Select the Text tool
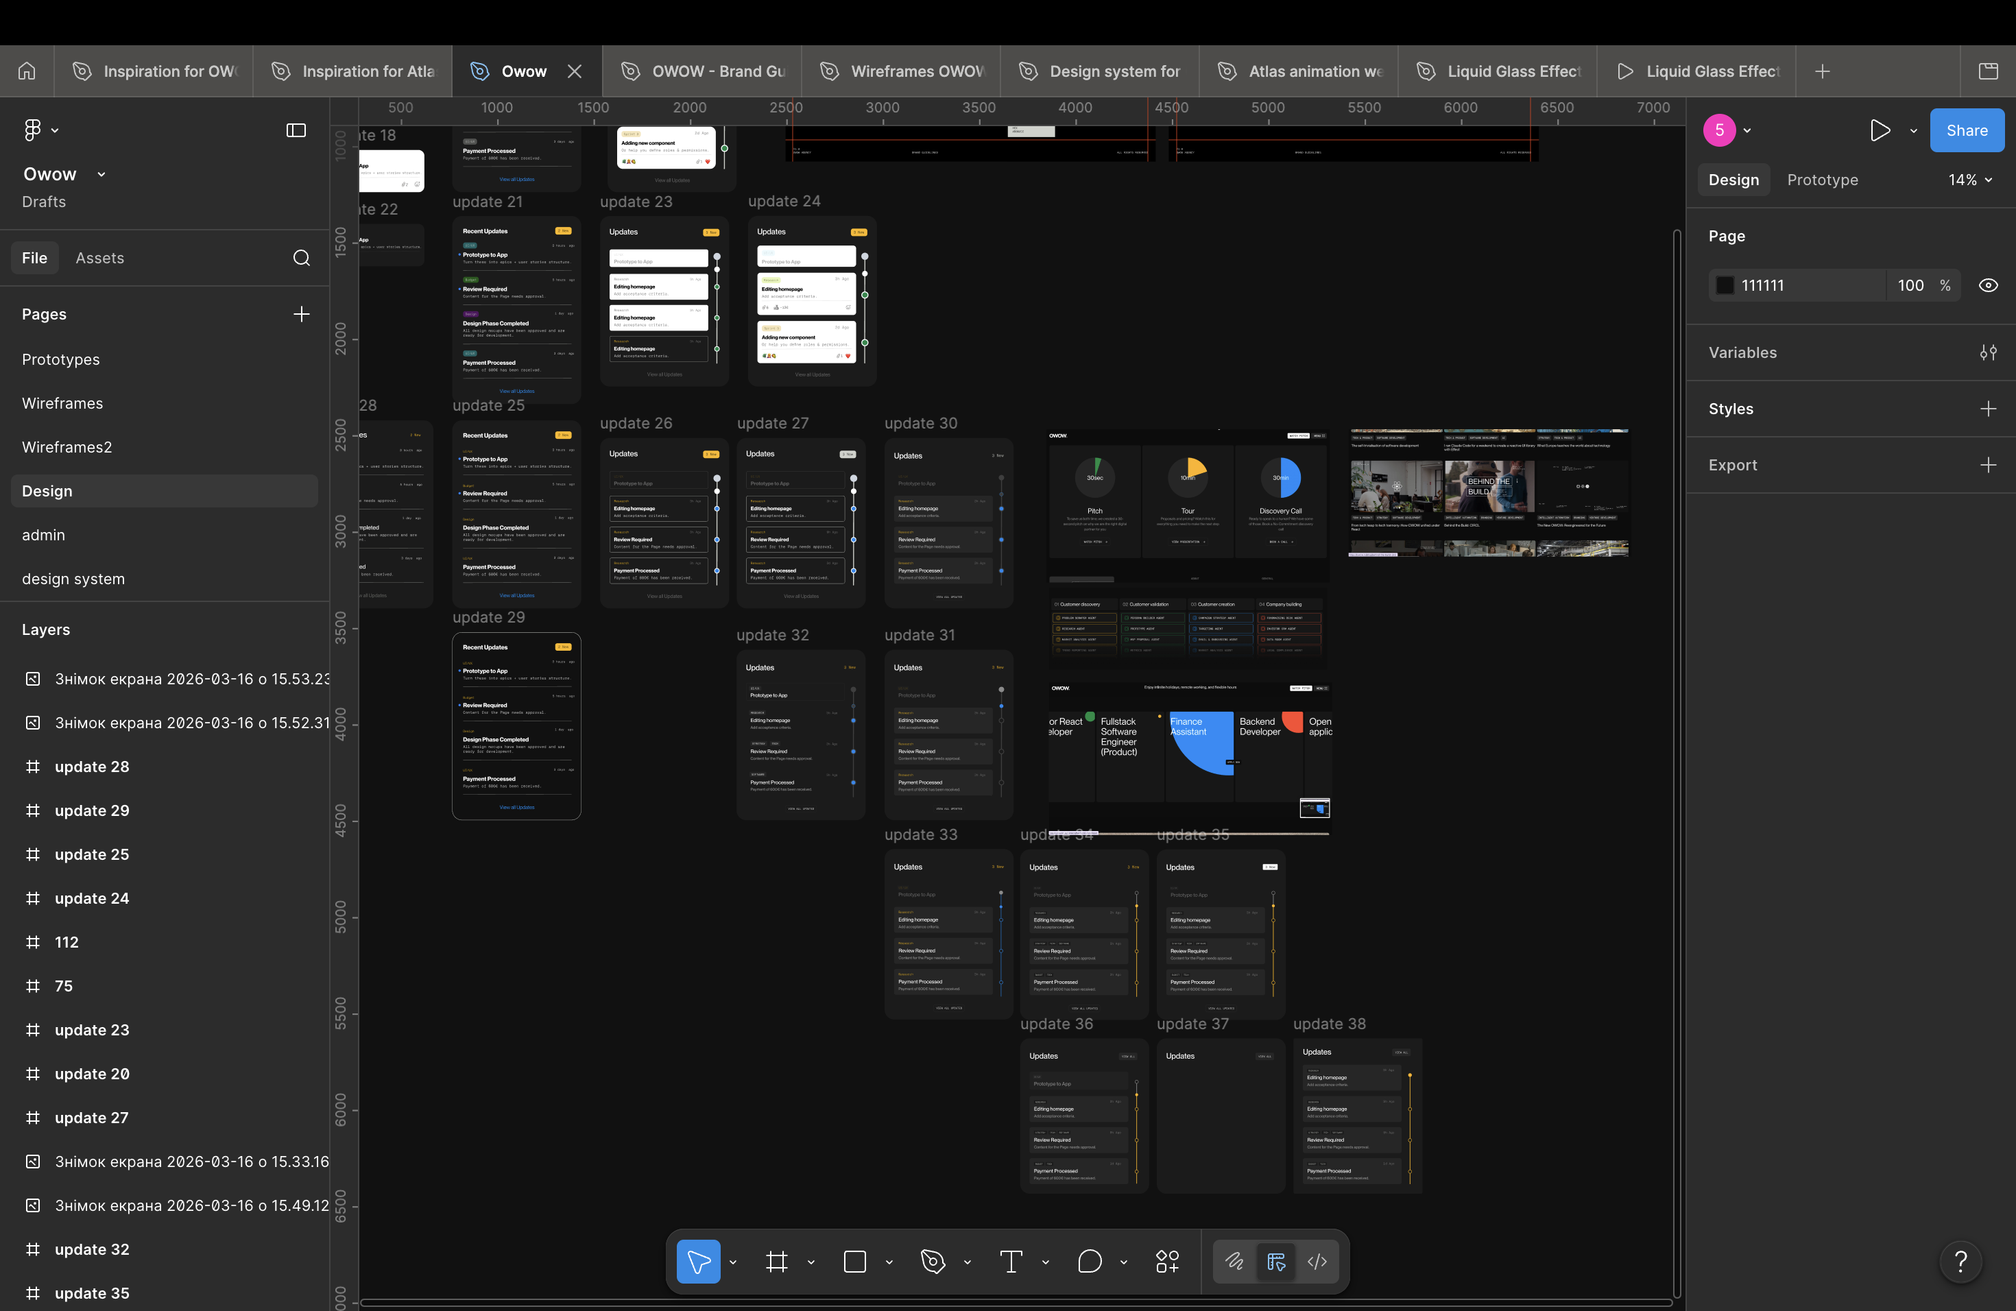Image resolution: width=2016 pixels, height=1311 pixels. 1011,1262
